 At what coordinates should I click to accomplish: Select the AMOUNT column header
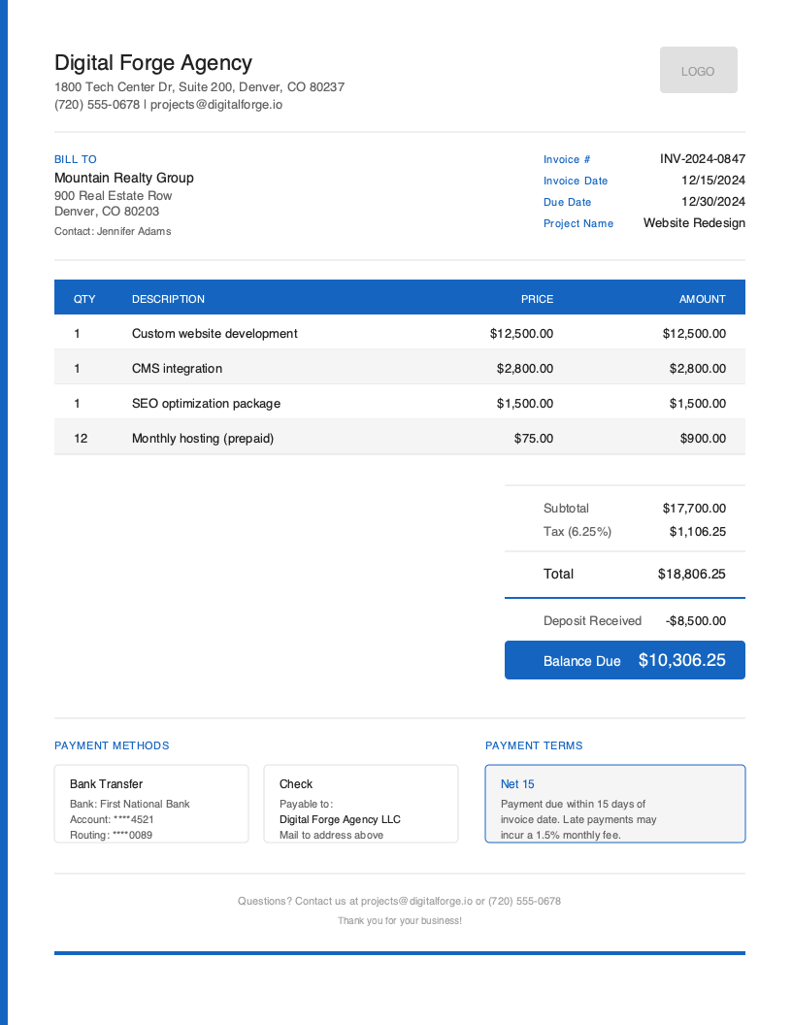(703, 299)
